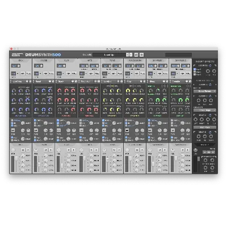Click the AIR logo in header

point(17,55)
